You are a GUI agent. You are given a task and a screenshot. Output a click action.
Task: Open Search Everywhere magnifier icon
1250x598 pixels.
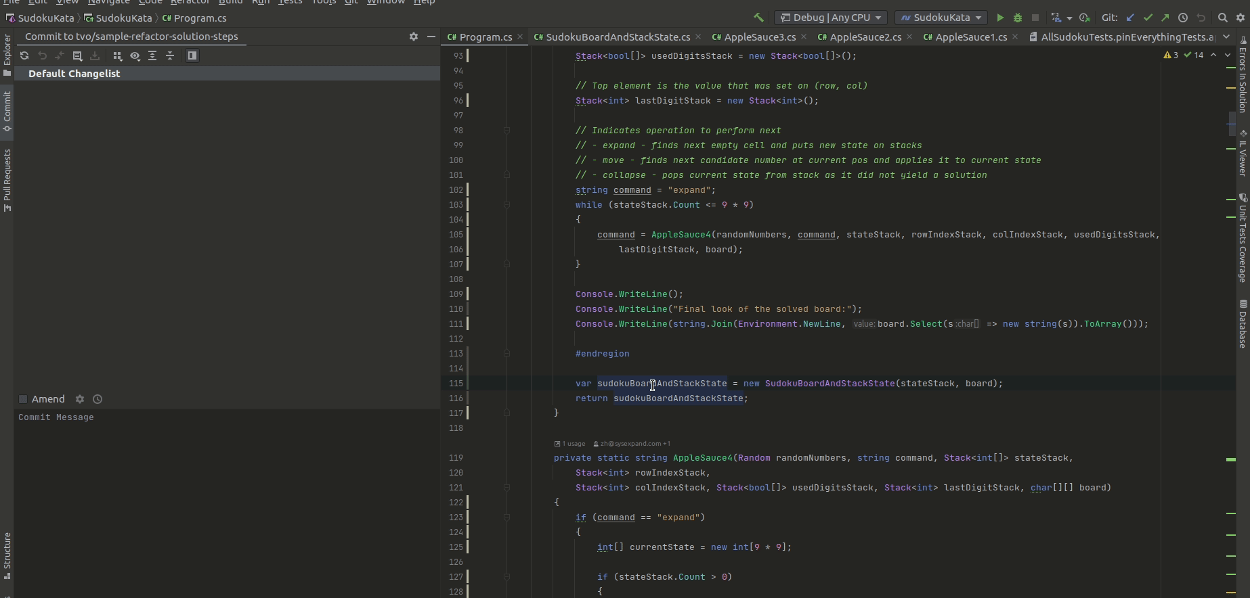(1222, 18)
